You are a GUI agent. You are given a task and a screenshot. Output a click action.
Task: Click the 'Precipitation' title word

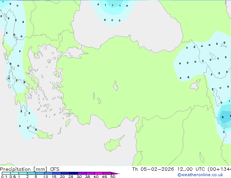(x=15, y=169)
